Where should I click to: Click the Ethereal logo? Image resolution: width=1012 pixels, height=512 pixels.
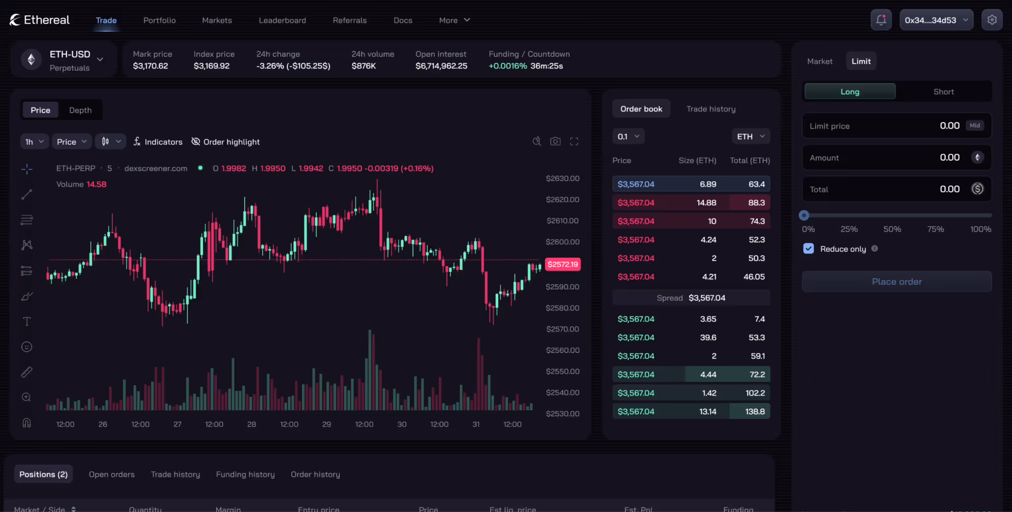pyautogui.click(x=39, y=20)
